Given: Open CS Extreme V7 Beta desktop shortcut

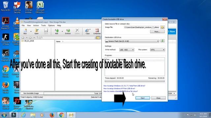Looking at the screenshot, I should [6, 39].
